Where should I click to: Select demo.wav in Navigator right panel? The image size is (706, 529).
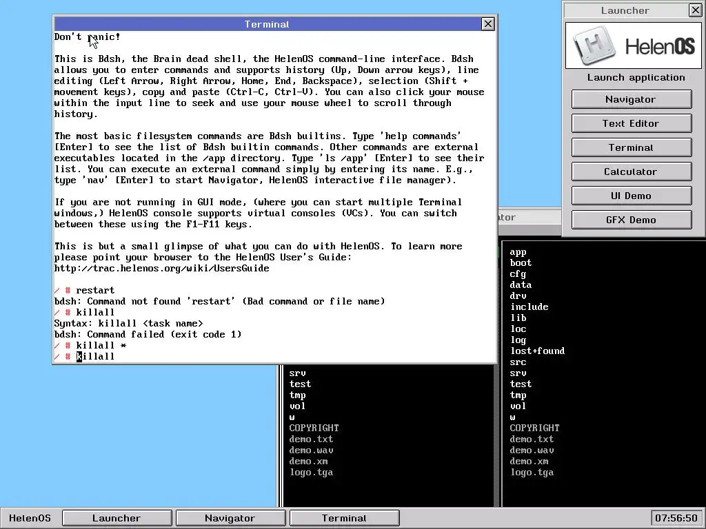point(532,450)
